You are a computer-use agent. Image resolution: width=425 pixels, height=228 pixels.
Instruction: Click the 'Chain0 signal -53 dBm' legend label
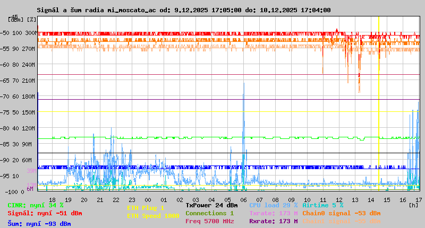click(x=342, y=213)
